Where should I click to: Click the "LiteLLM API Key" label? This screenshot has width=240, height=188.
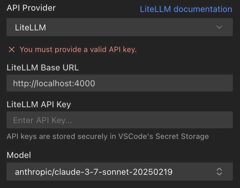click(38, 104)
